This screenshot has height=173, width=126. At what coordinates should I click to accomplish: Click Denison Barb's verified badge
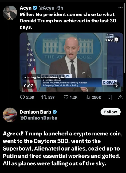coord(55,112)
